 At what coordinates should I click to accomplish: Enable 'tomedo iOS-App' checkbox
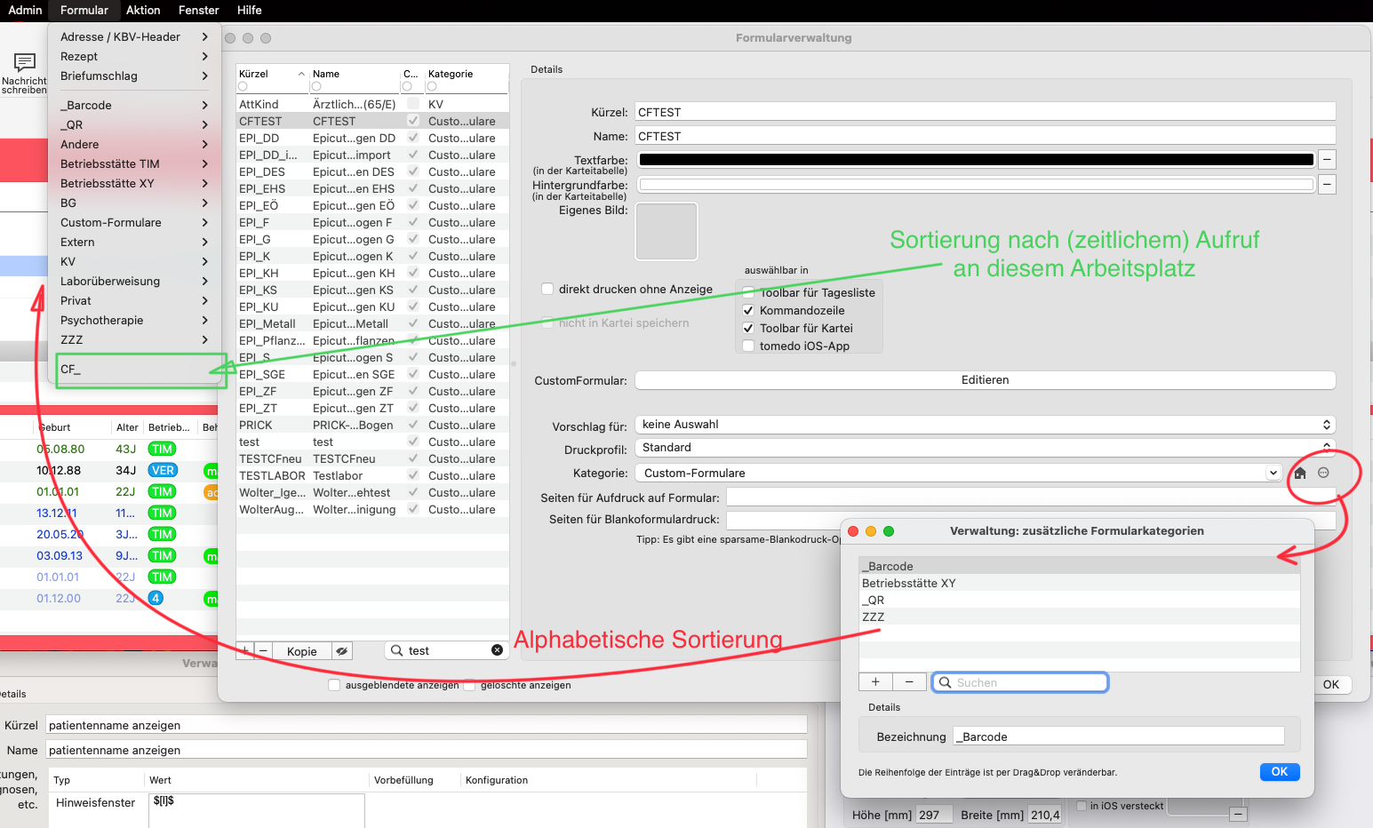tap(748, 346)
